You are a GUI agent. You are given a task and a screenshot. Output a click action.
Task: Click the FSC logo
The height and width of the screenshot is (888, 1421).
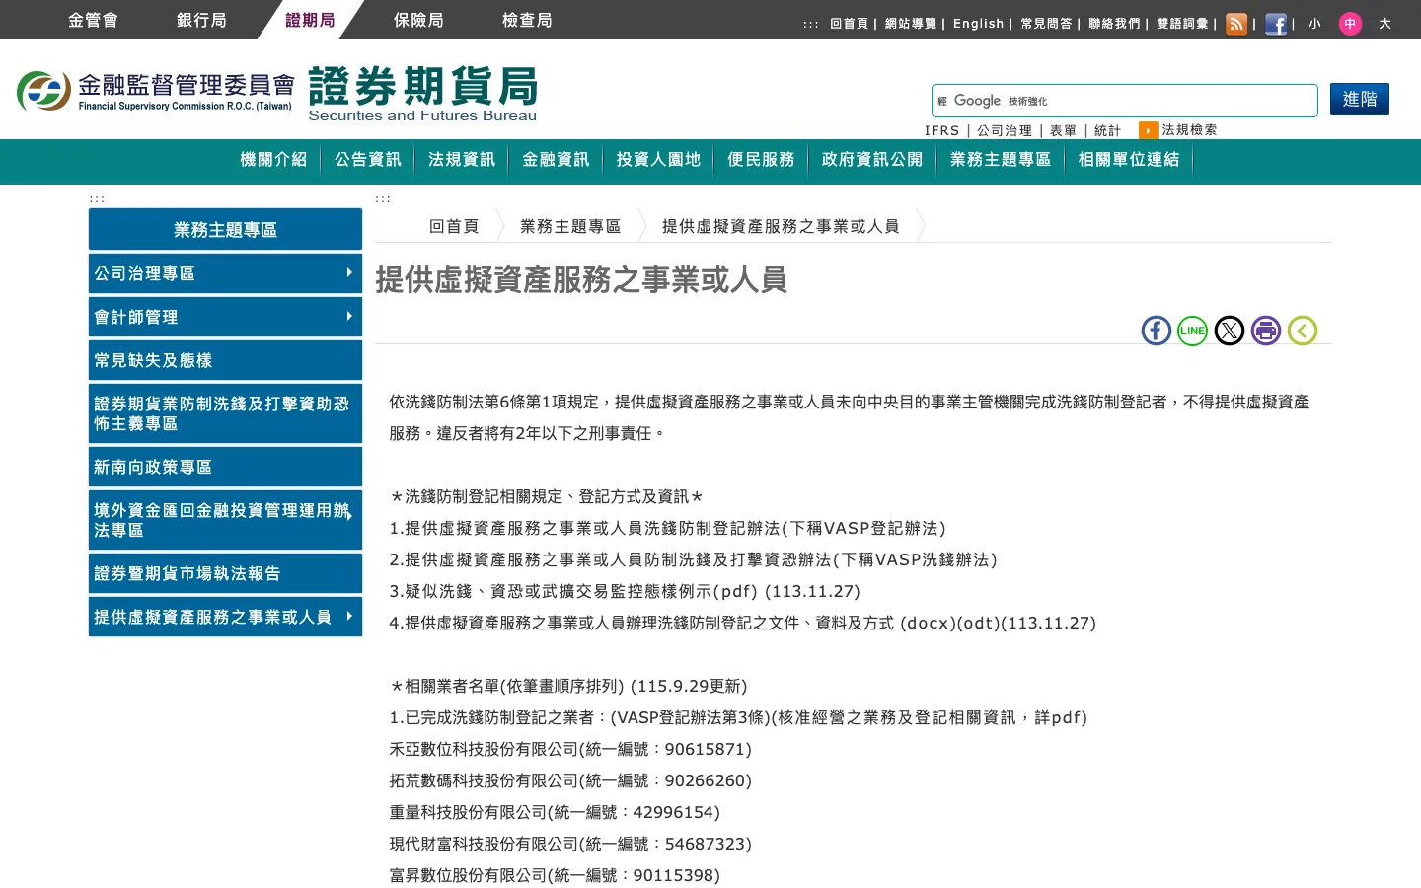click(155, 91)
